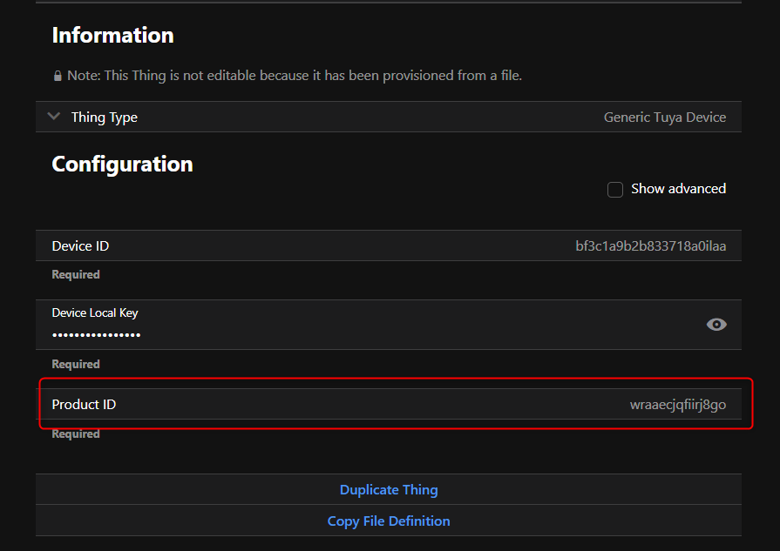The width and height of the screenshot is (780, 551).
Task: Click the Product ID field label
Action: coord(84,405)
